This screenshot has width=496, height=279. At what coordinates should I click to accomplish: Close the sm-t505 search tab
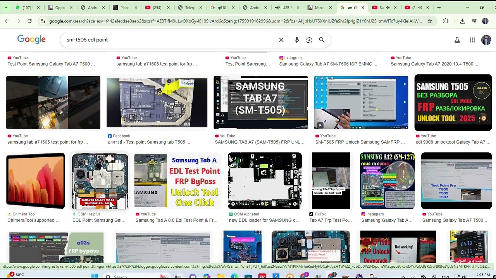363,7
